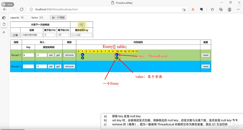Open the Evernote elephant extension

click(x=201, y=9)
